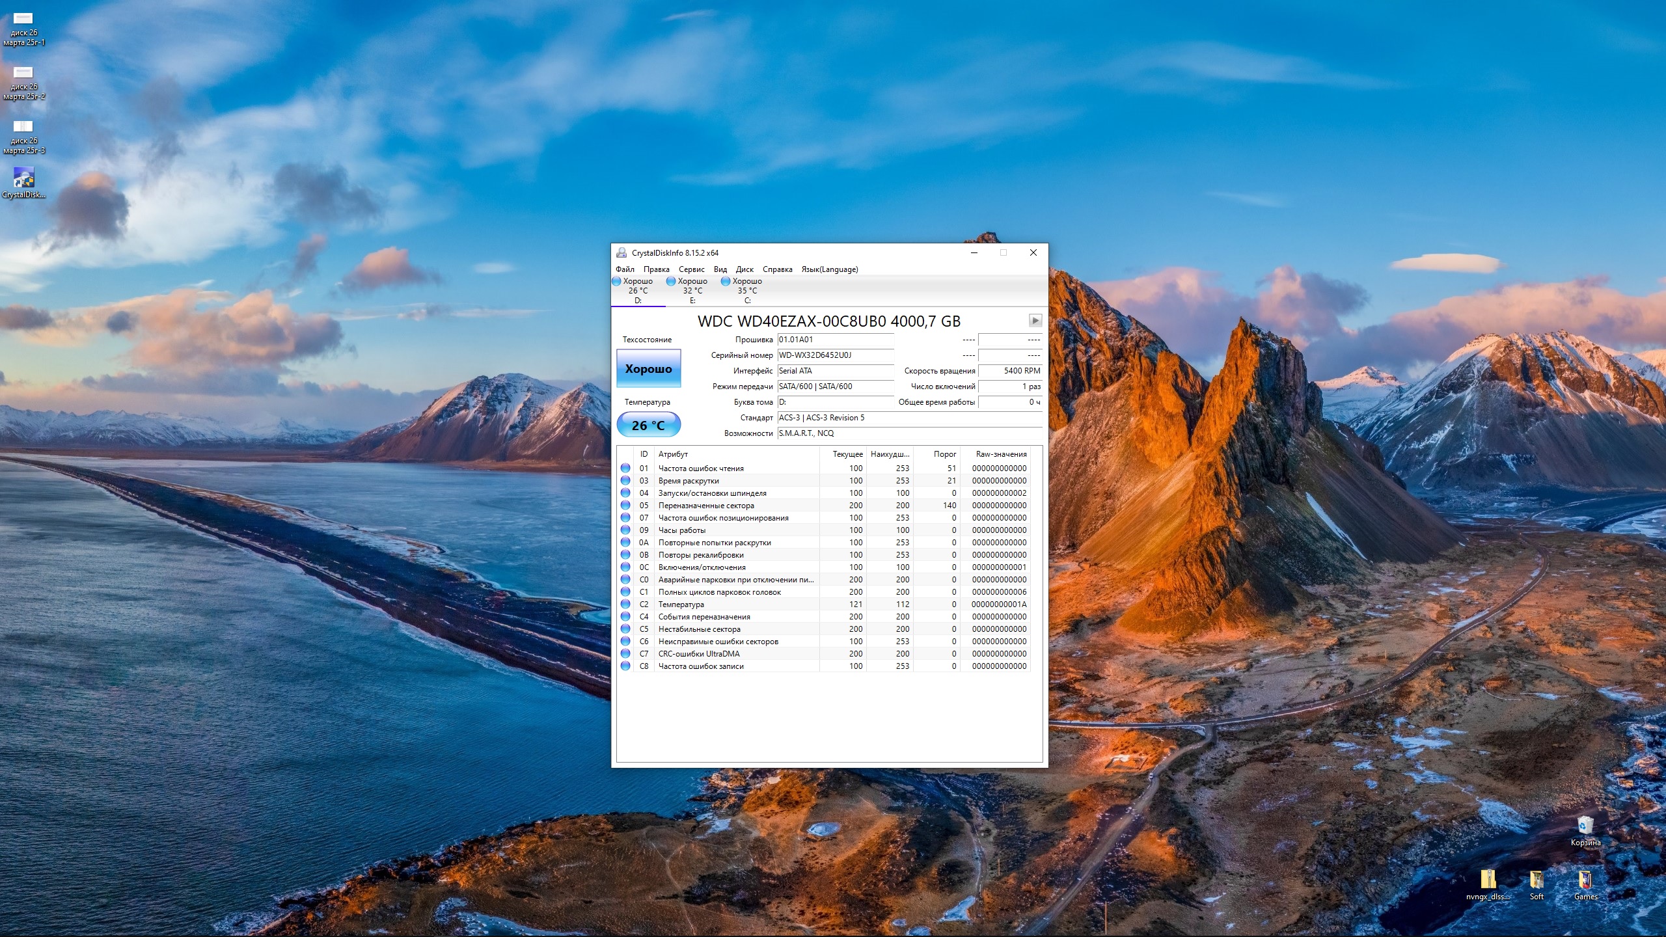Open the Recycle Bin (Корзина) icon
This screenshot has width=1666, height=937.
pos(1585,826)
